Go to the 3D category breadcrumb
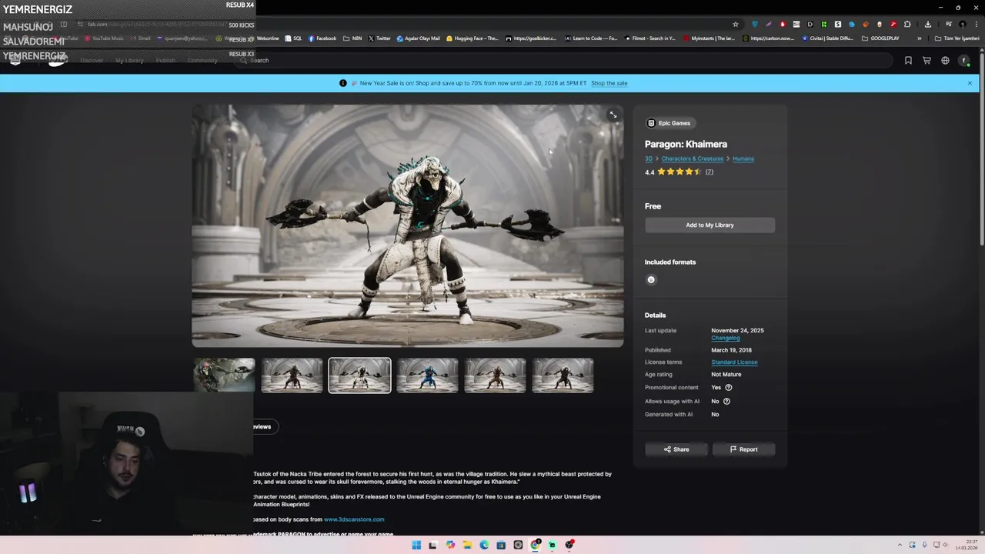This screenshot has width=985, height=554. click(x=649, y=159)
